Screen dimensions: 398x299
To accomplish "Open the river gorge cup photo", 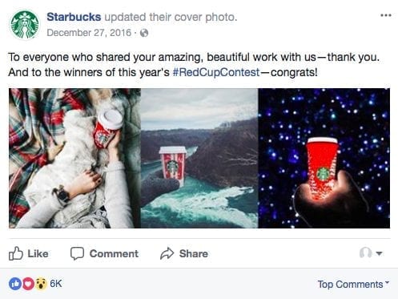I will (199, 158).
